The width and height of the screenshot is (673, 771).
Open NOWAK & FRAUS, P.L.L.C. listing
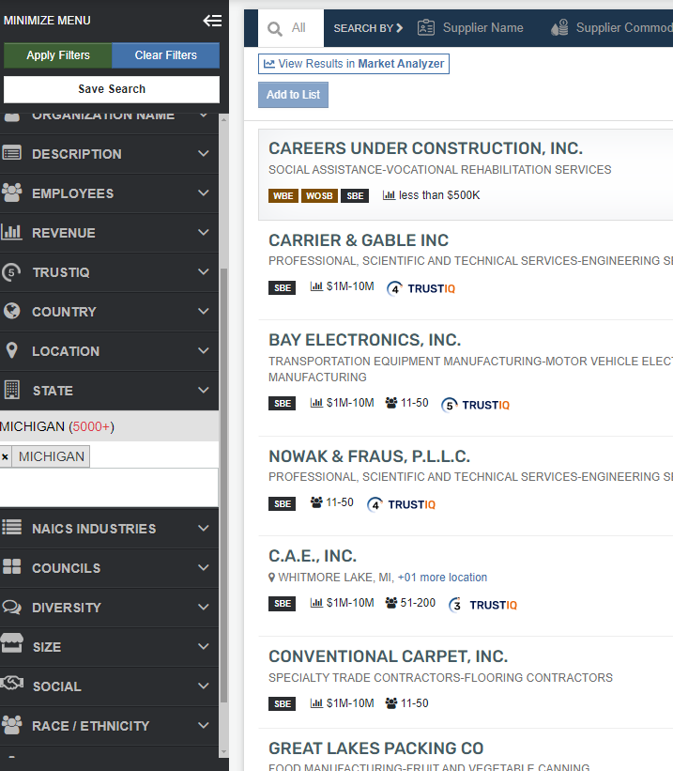point(369,456)
